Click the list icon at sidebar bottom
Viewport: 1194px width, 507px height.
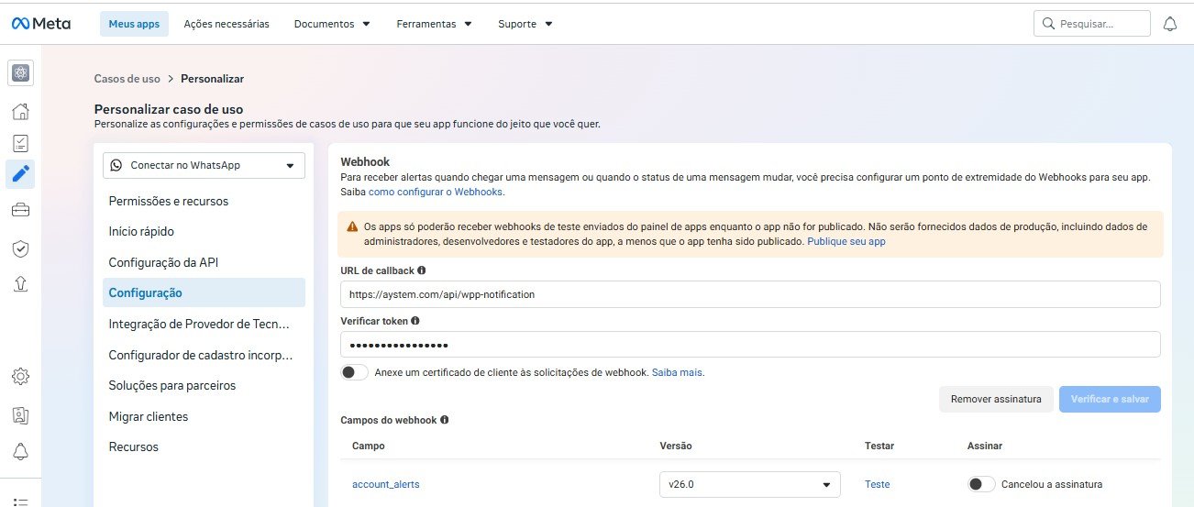[21, 501]
